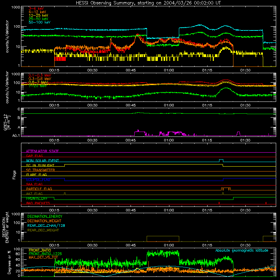This screenshot has width=280, height=280.
Task: Select the SC_TRANSMITTER flag label
Action: (41, 170)
